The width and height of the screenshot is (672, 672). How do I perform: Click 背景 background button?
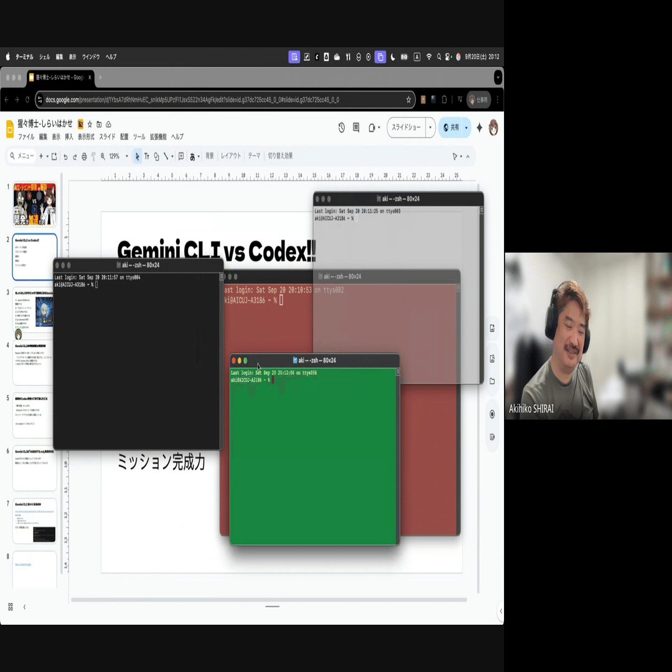click(210, 156)
